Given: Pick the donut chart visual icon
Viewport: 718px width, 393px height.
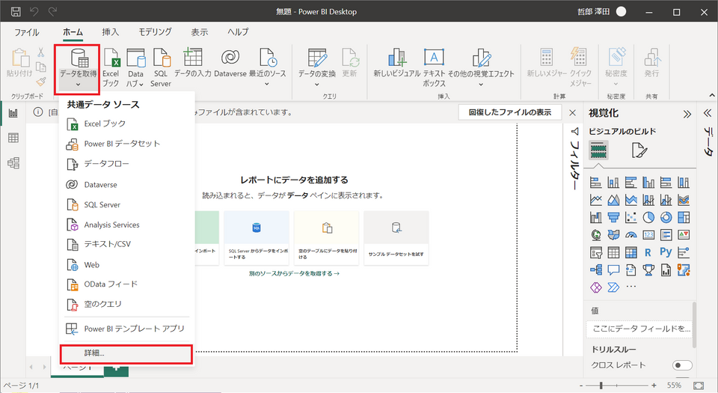Looking at the screenshot, I should point(666,218).
